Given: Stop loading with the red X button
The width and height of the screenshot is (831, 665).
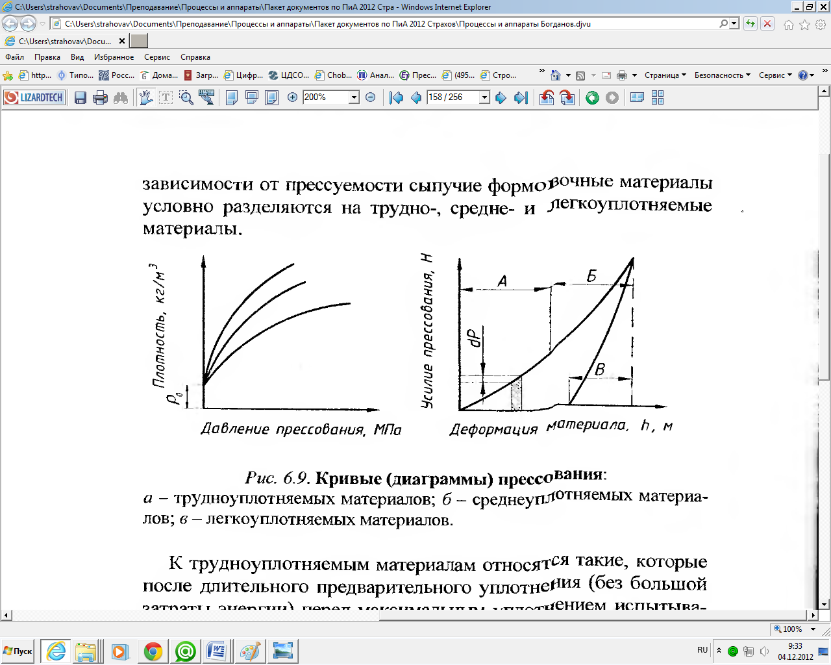Looking at the screenshot, I should [767, 24].
